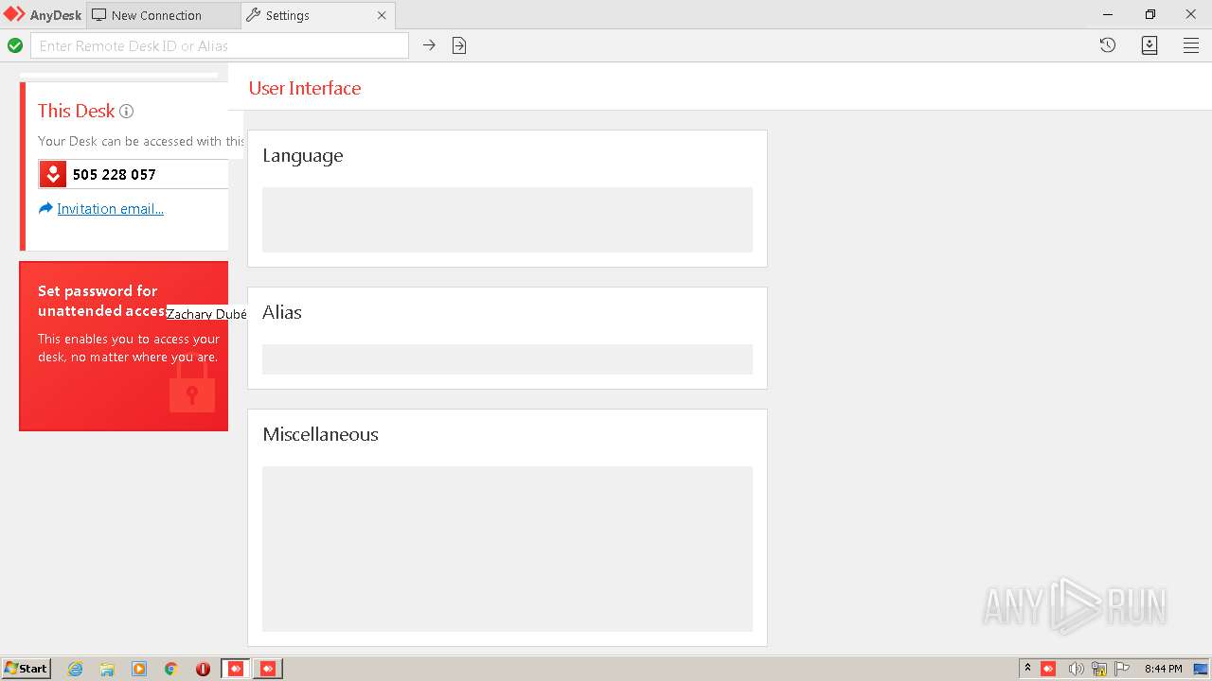Switch to second AnyDesk taskbar window
This screenshot has width=1212, height=681.
click(x=268, y=669)
